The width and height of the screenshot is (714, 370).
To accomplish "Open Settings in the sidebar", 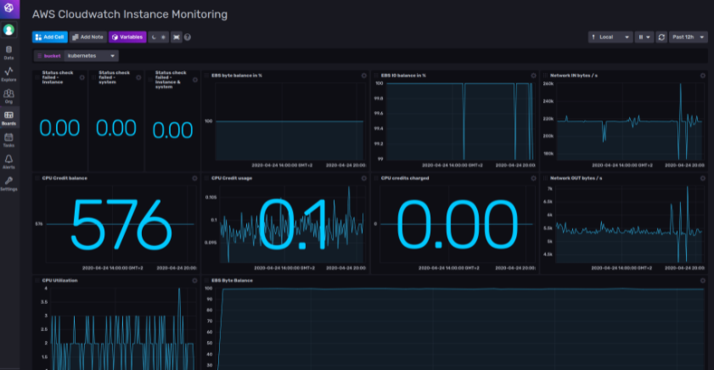I will click(8, 184).
